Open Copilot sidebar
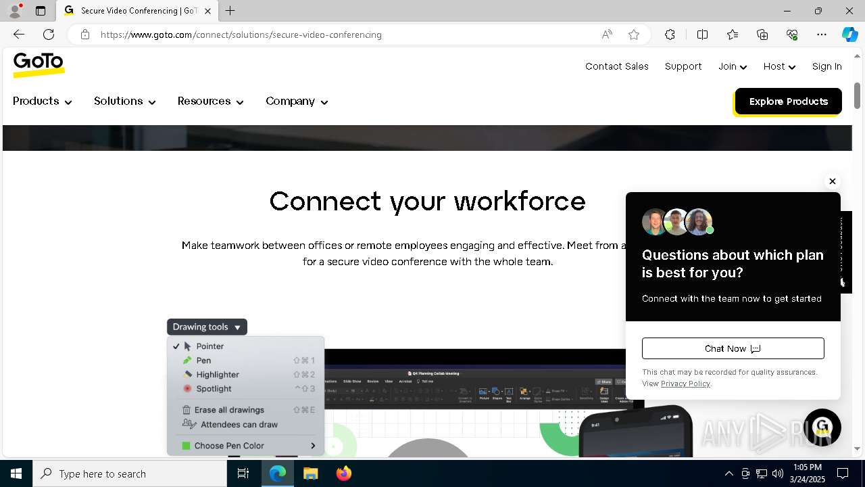This screenshot has height=487, width=865. tap(849, 34)
